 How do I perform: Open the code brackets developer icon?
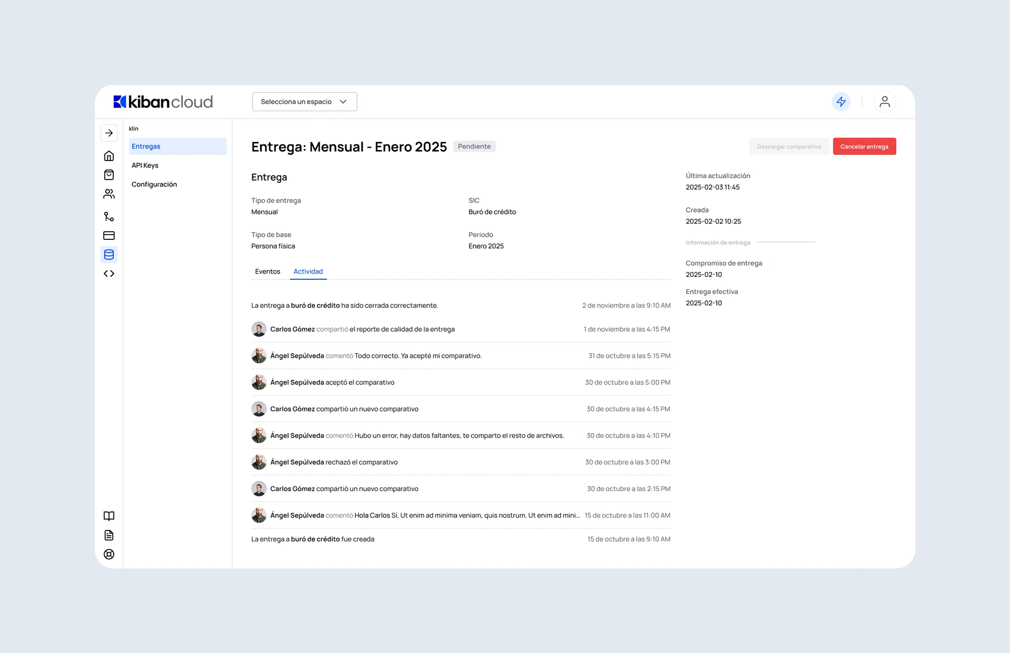click(x=109, y=274)
